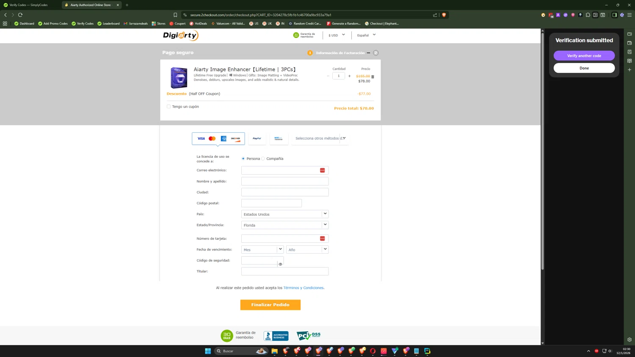Open the browser hamburger main menu
The width and height of the screenshot is (635, 357).
(x=629, y=15)
